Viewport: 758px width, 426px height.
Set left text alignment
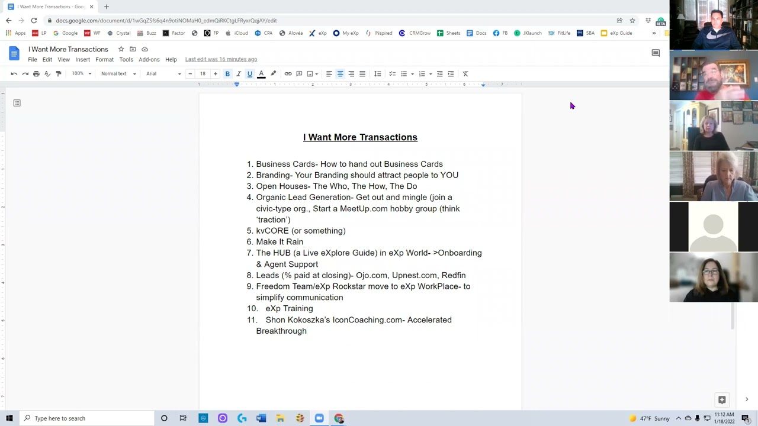(x=329, y=74)
